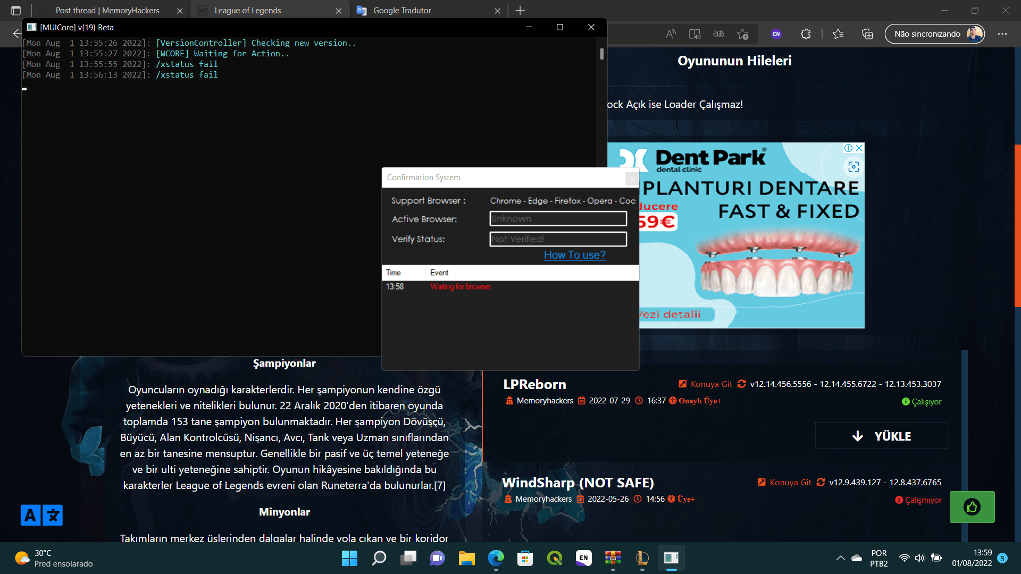Click the YÜKLE download button
The image size is (1021, 574).
click(x=881, y=436)
